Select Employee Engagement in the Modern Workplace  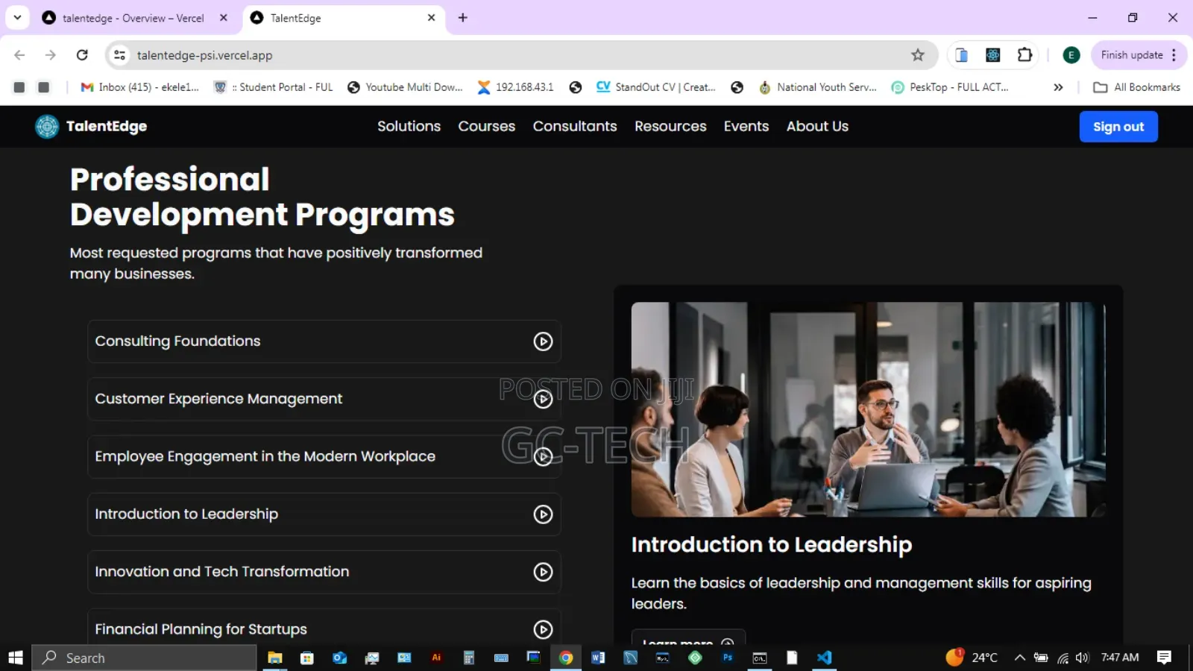(x=324, y=456)
